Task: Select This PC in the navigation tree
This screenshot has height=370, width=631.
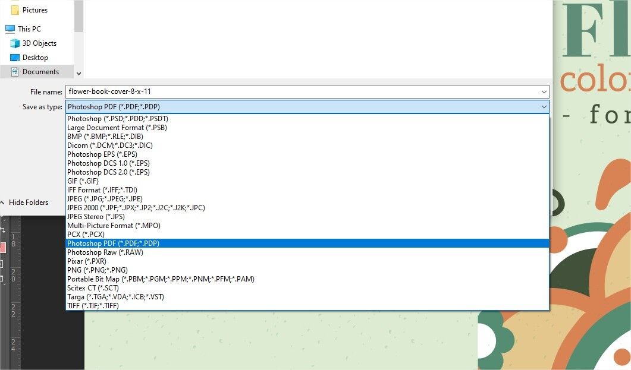Action: pos(29,29)
